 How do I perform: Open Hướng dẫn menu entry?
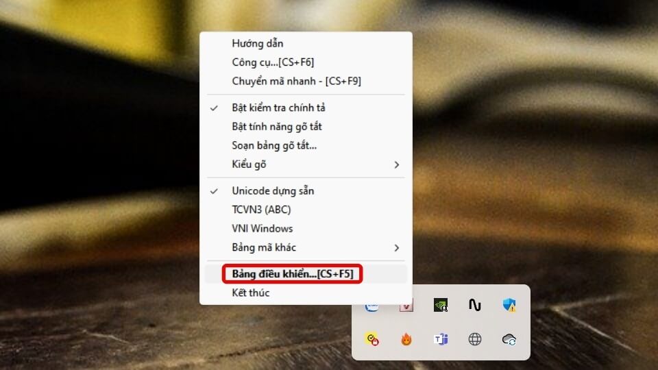pos(258,43)
